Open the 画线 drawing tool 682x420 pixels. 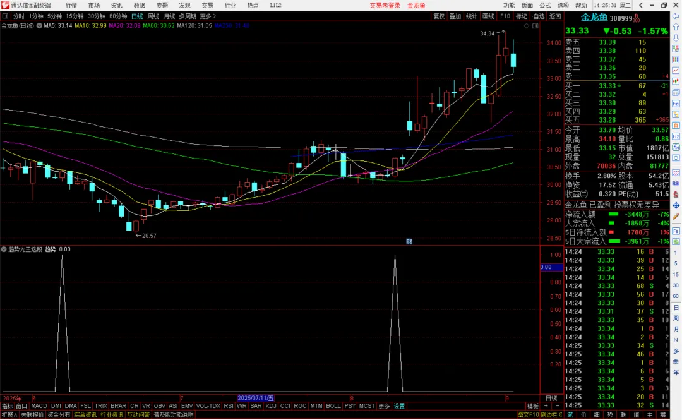(488, 16)
